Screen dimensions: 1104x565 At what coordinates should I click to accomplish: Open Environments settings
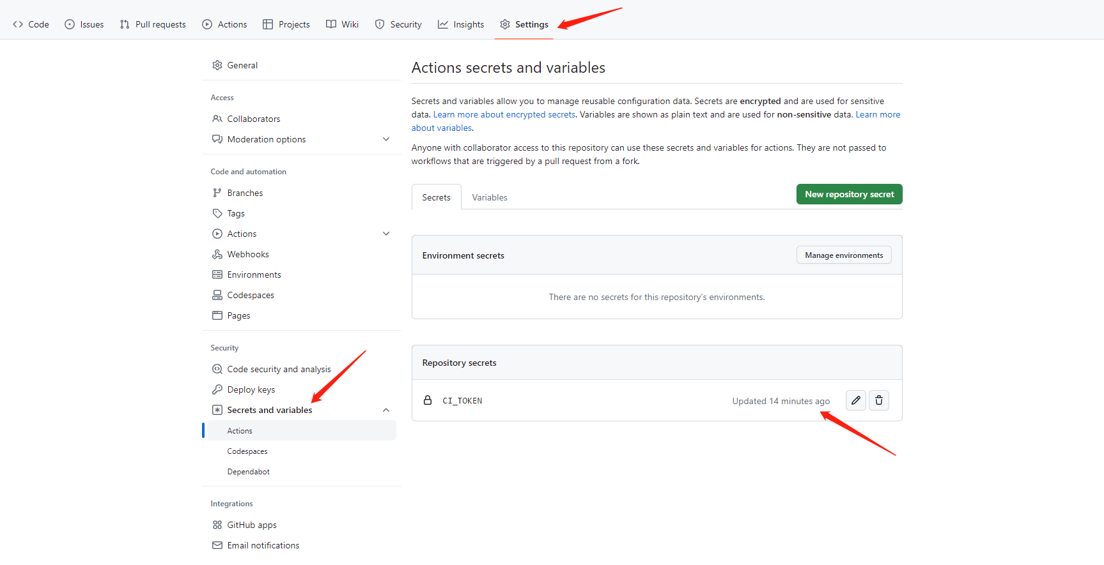(302, 275)
